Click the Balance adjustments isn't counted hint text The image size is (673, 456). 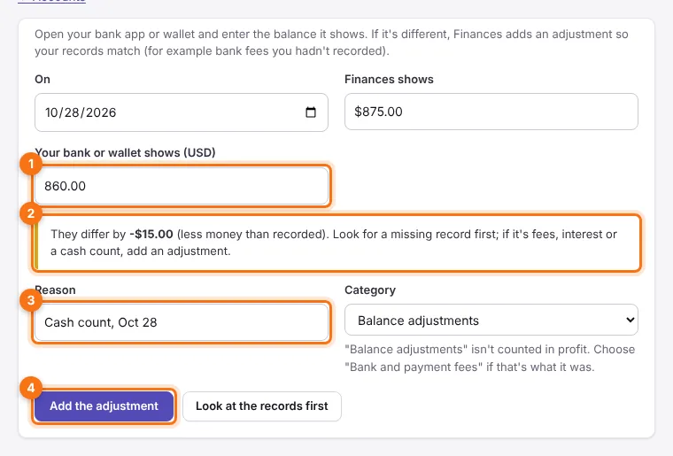[490, 359]
